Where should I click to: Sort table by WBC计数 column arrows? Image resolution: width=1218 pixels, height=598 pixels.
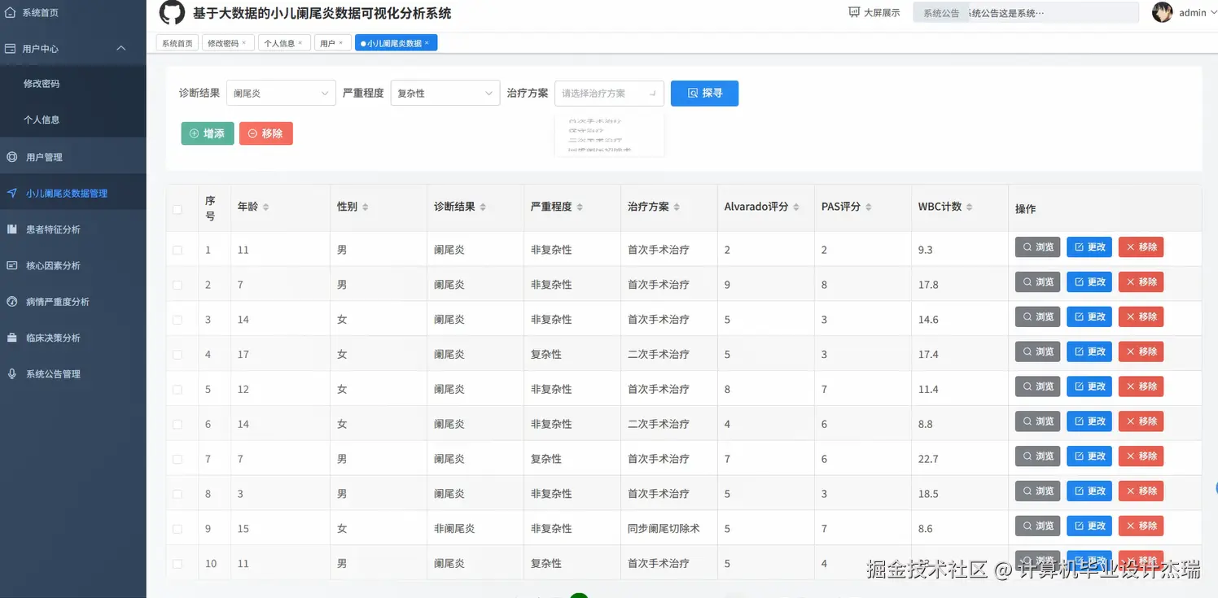click(970, 207)
